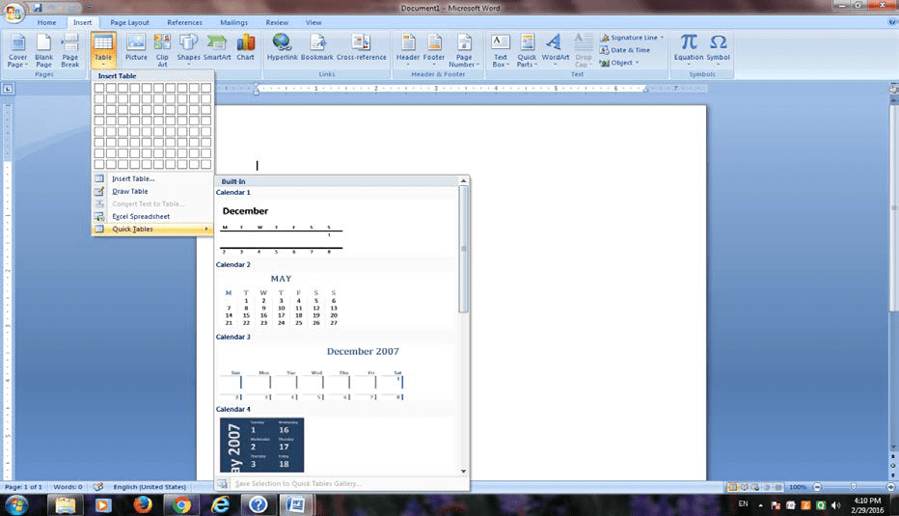The image size is (899, 516).
Task: Insert a SmartArt graphic
Action: (x=217, y=47)
